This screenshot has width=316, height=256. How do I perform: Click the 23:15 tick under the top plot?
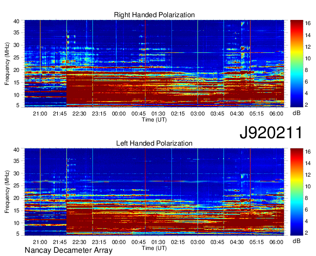pos(99,114)
